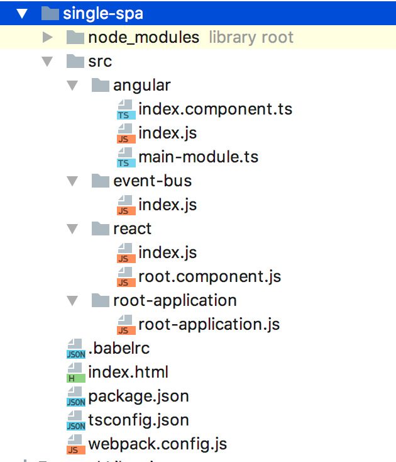
Task: Collapse the event-bus folder arrow
Action: [x=72, y=181]
